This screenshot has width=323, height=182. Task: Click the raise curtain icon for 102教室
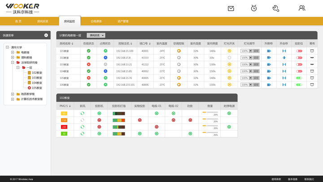269,58
